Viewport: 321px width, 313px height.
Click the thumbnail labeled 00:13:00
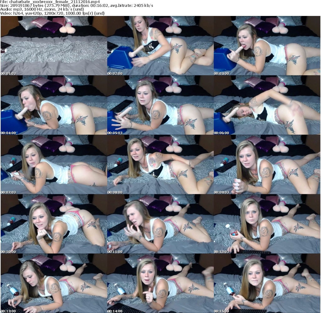[x=54, y=283]
